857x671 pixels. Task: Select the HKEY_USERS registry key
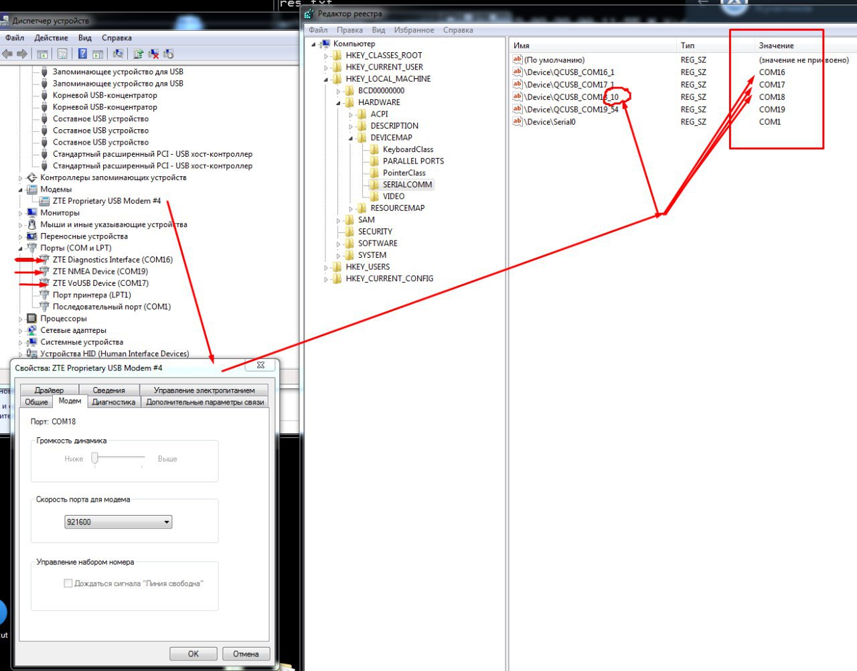pos(368,267)
